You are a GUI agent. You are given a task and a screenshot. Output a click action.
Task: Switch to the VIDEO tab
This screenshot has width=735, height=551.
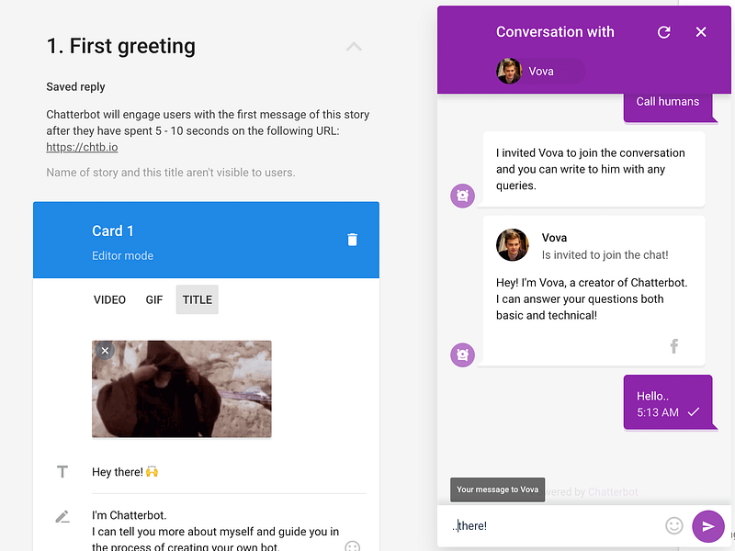point(109,300)
